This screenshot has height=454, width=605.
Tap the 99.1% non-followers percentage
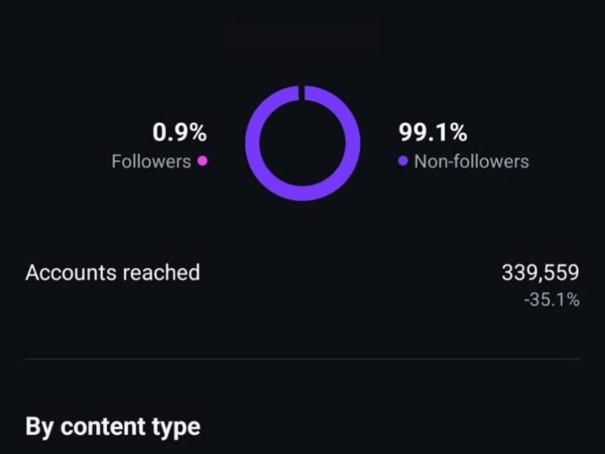pos(433,133)
